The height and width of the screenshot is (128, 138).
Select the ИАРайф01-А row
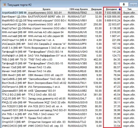coord(69,56)
